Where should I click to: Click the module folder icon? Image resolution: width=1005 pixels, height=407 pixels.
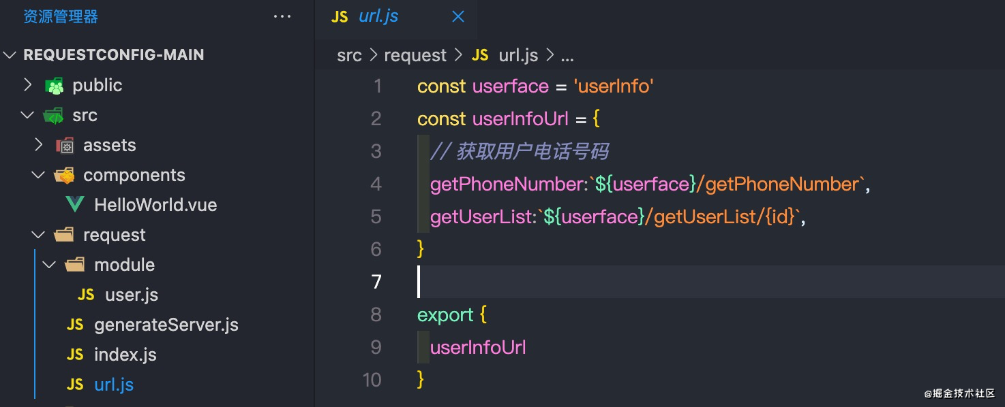[x=75, y=265]
